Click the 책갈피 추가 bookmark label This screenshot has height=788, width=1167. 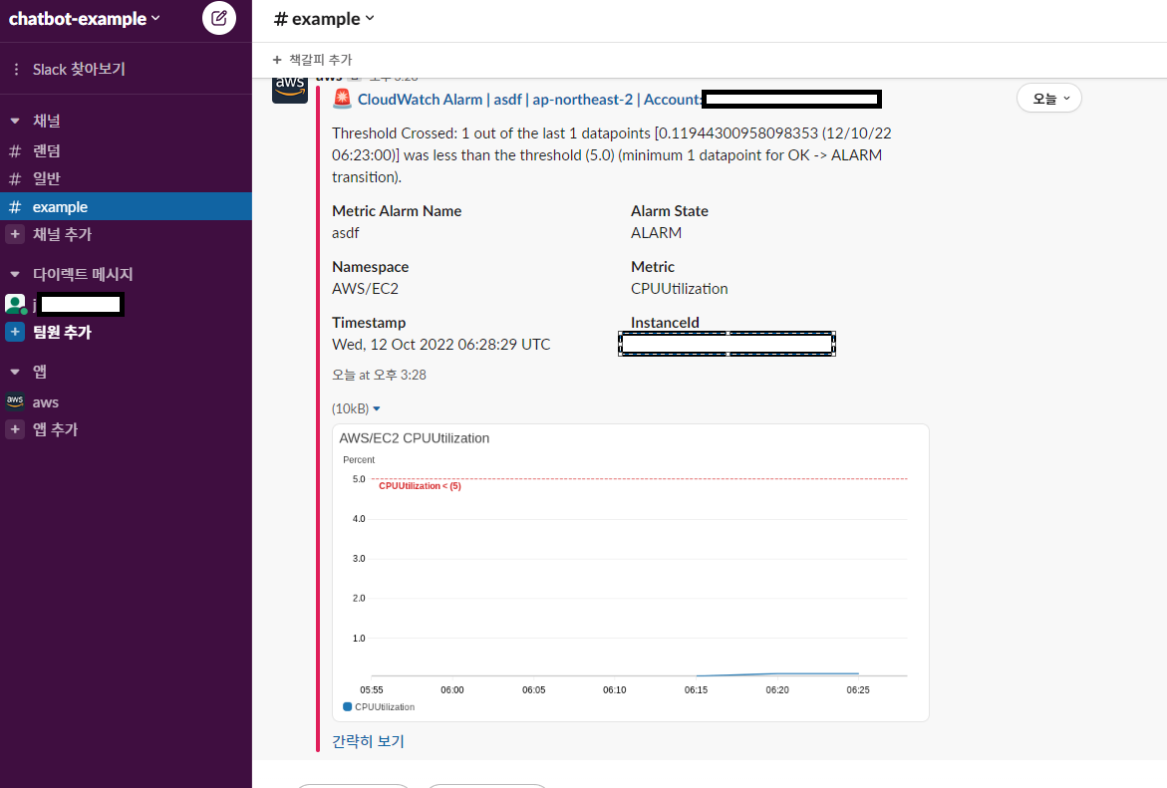[320, 60]
